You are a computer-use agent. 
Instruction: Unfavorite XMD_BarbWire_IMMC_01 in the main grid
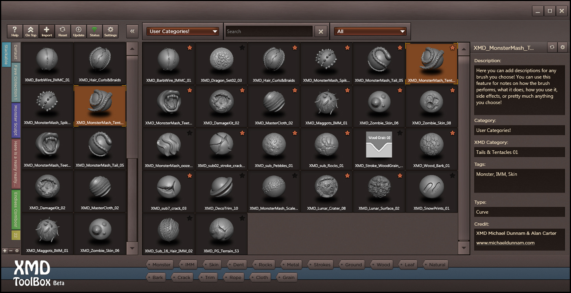click(x=190, y=48)
